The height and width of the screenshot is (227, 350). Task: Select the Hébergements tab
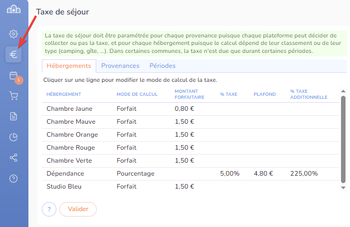point(69,66)
